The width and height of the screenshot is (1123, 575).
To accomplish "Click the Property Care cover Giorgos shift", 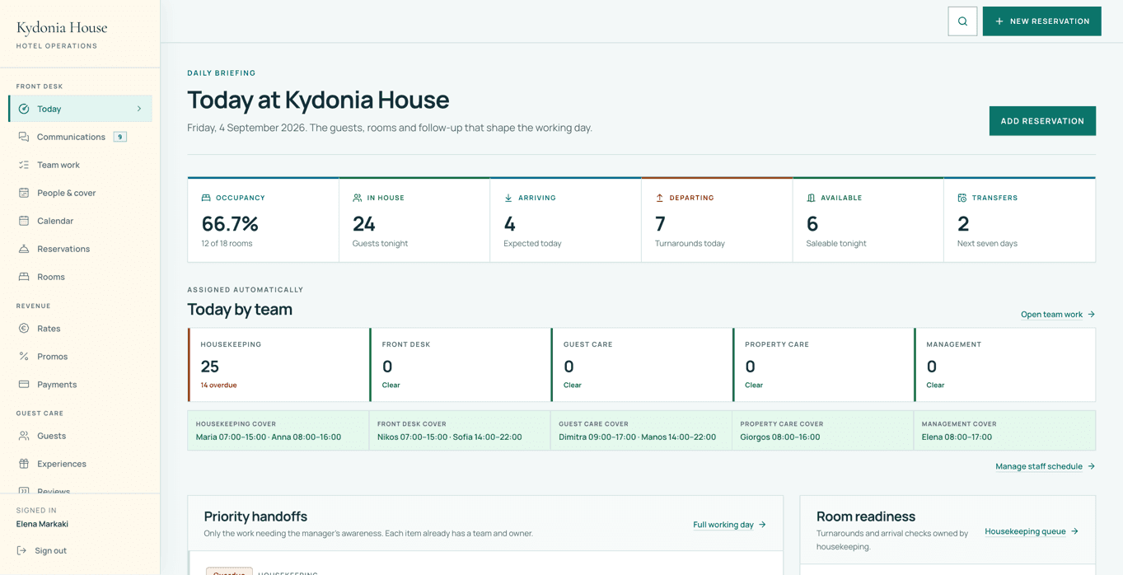I will 780,437.
